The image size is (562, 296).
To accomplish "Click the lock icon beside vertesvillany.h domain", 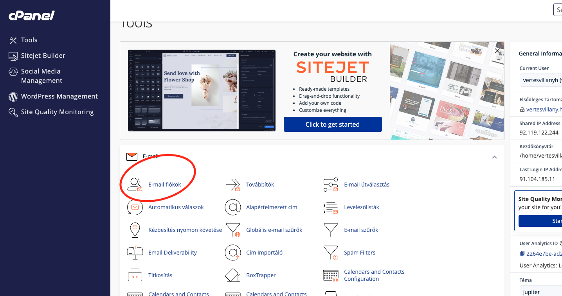I will point(522,110).
